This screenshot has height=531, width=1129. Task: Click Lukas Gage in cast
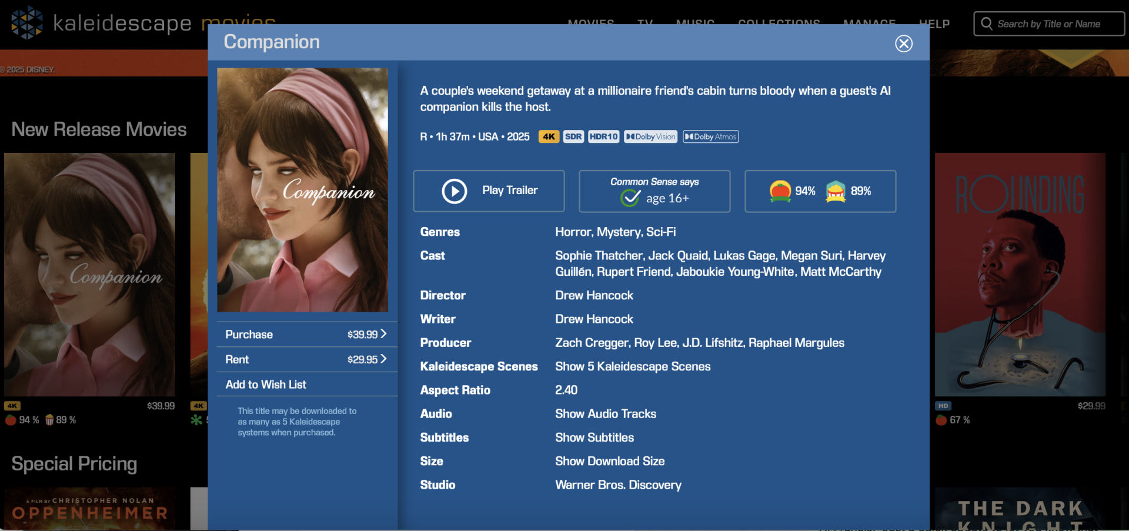point(744,255)
